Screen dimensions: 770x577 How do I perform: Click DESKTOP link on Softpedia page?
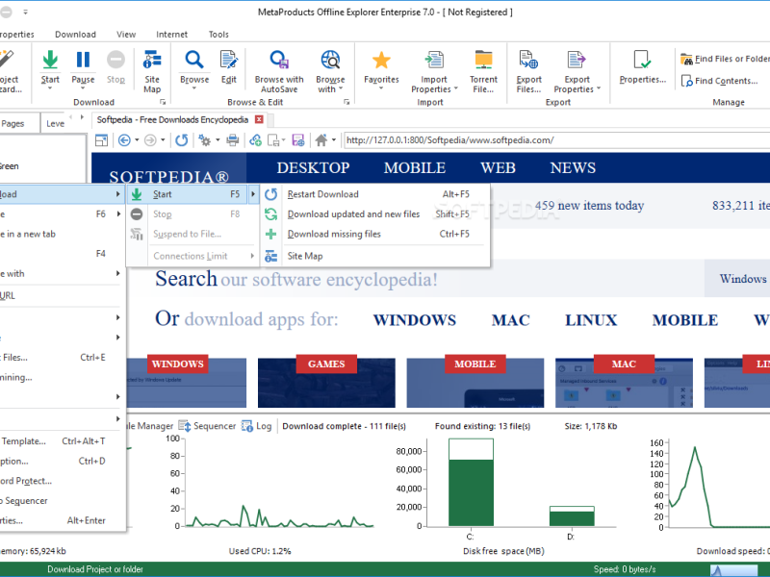(313, 167)
